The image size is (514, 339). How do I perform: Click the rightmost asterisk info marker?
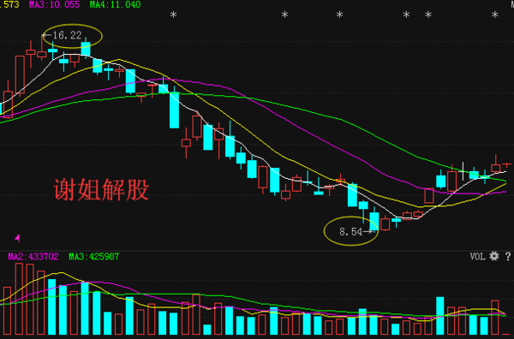(x=494, y=15)
